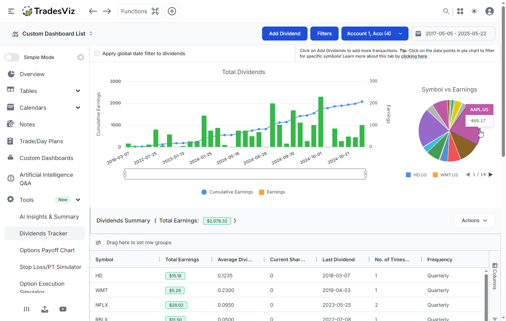Click the date range calendar icon
Image resolution: width=506 pixels, height=321 pixels.
tap(419, 33)
